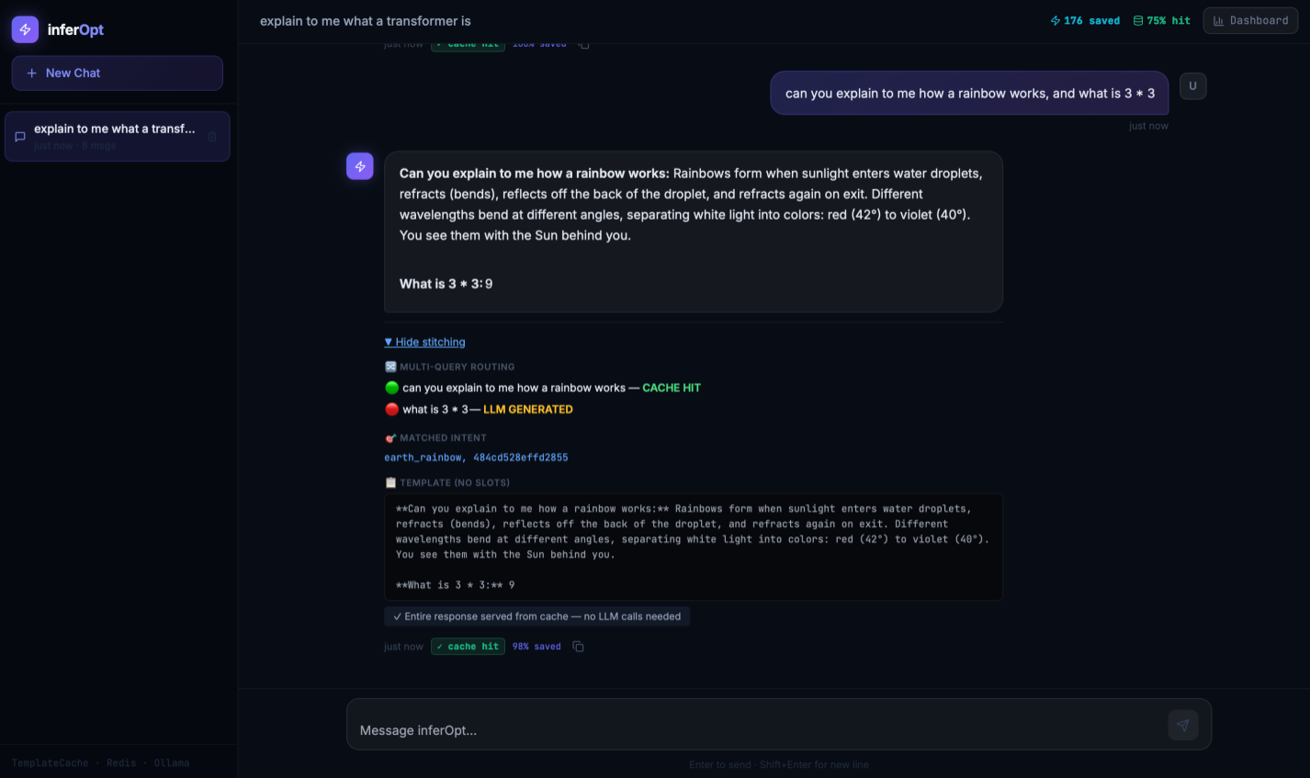This screenshot has height=778, width=1310.
Task: Click the red LLM generated status dot
Action: (x=392, y=410)
